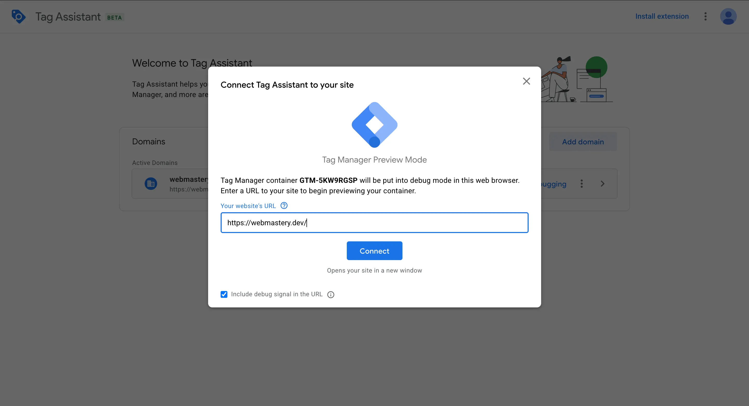The image size is (749, 406).
Task: Click the Opens your site in new window text
Action: pyautogui.click(x=374, y=270)
